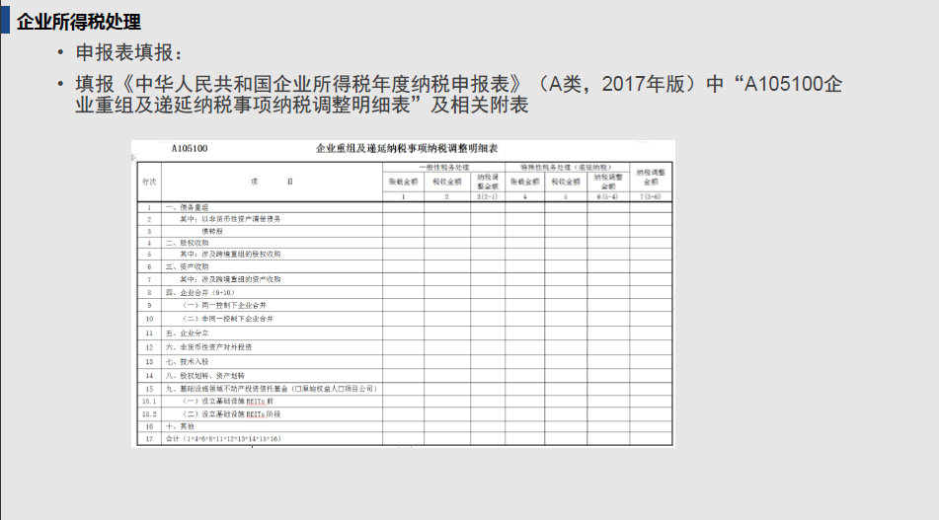Image resolution: width=939 pixels, height=520 pixels.
Task: Click column formula label 7(3+6)
Action: coord(651,197)
